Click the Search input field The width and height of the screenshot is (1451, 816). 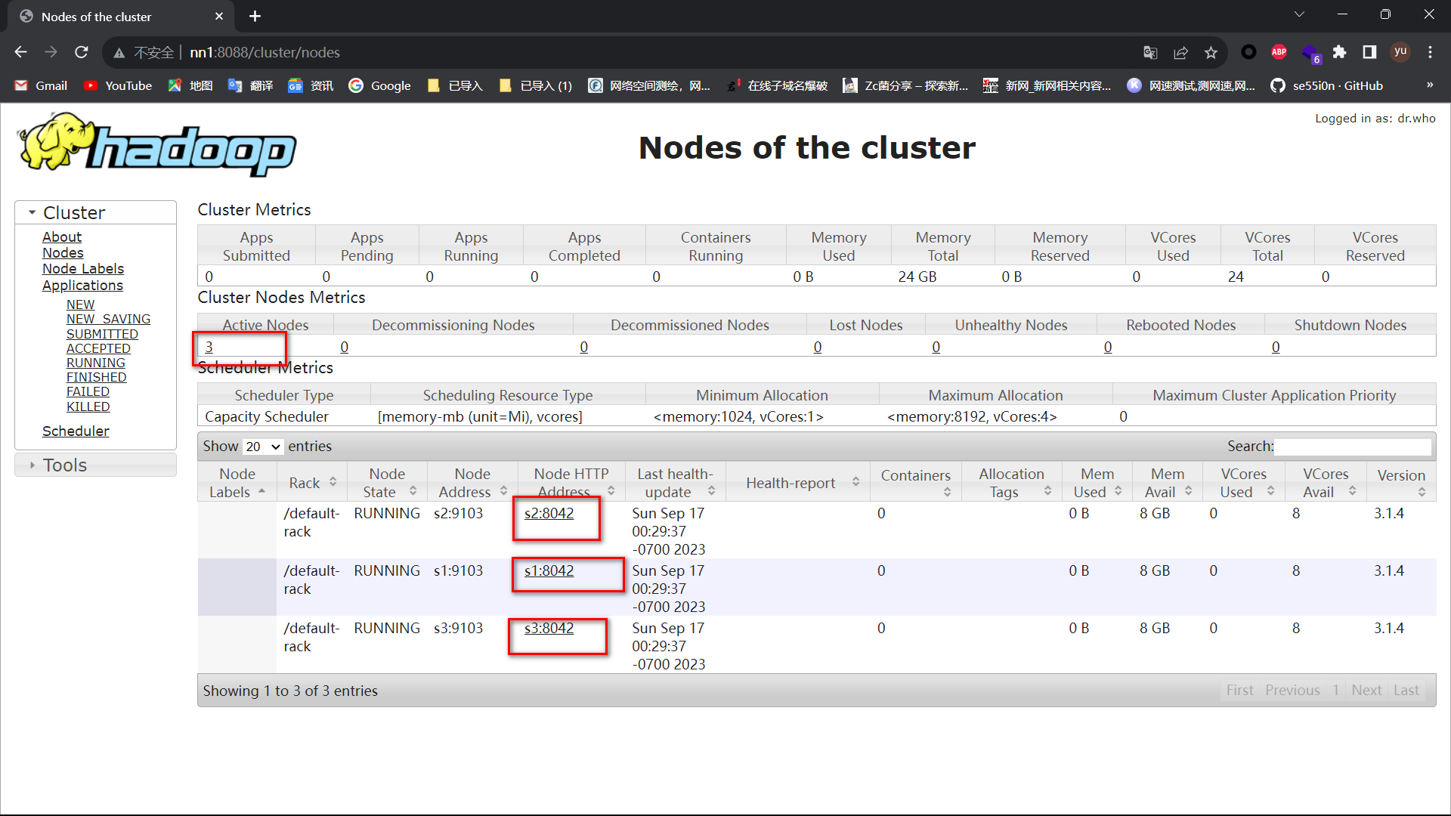(1352, 447)
